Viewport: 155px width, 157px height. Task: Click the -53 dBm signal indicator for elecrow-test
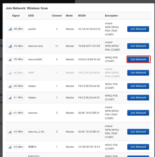click(x=16, y=46)
